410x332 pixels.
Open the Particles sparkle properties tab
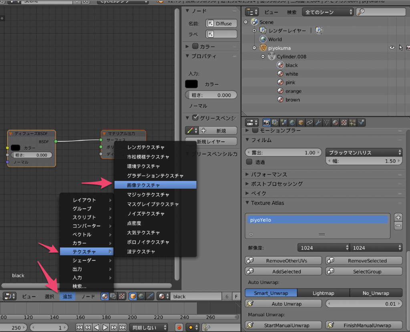coord(353,122)
